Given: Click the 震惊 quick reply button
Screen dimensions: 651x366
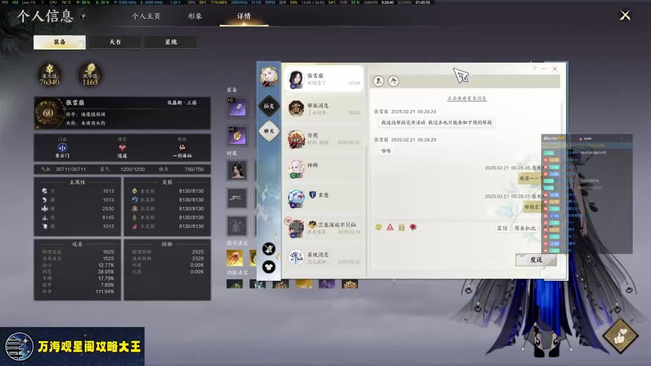Looking at the screenshot, I should pyautogui.click(x=502, y=228).
